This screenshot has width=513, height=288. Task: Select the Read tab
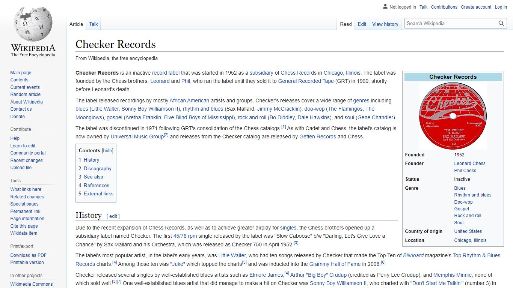[346, 24]
